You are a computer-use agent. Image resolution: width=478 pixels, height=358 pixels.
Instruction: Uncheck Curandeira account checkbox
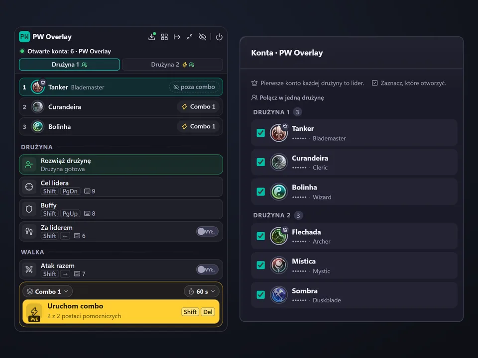click(x=260, y=162)
